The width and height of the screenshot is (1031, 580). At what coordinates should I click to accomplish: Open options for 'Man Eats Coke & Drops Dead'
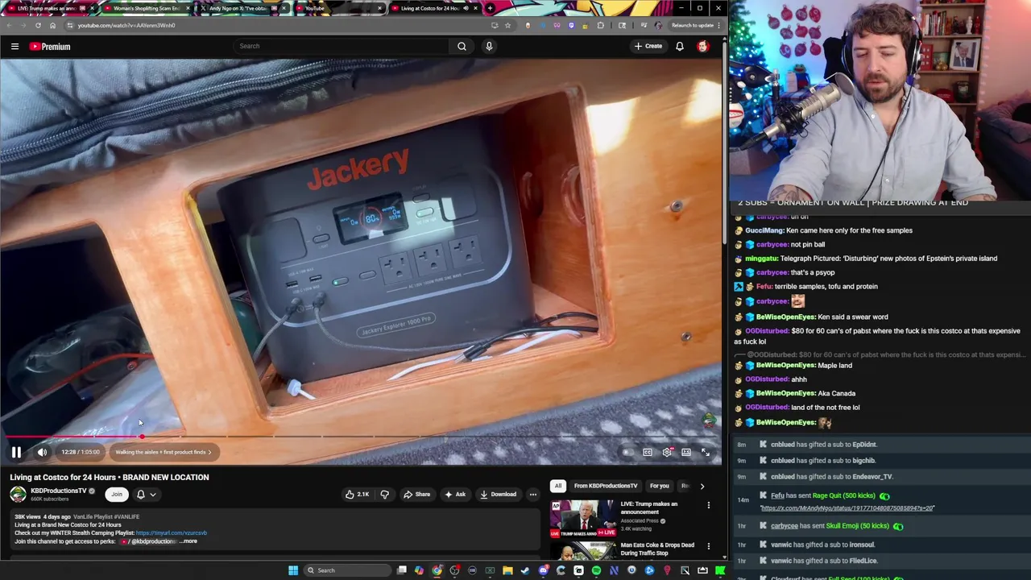click(709, 546)
